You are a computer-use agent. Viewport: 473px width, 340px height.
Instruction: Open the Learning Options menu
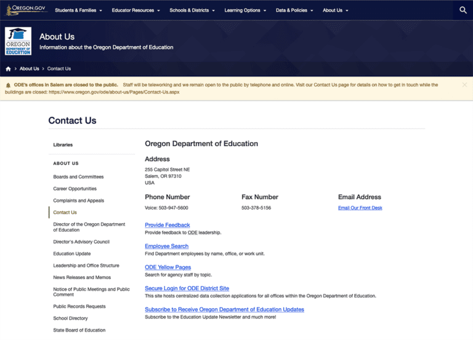pyautogui.click(x=245, y=10)
